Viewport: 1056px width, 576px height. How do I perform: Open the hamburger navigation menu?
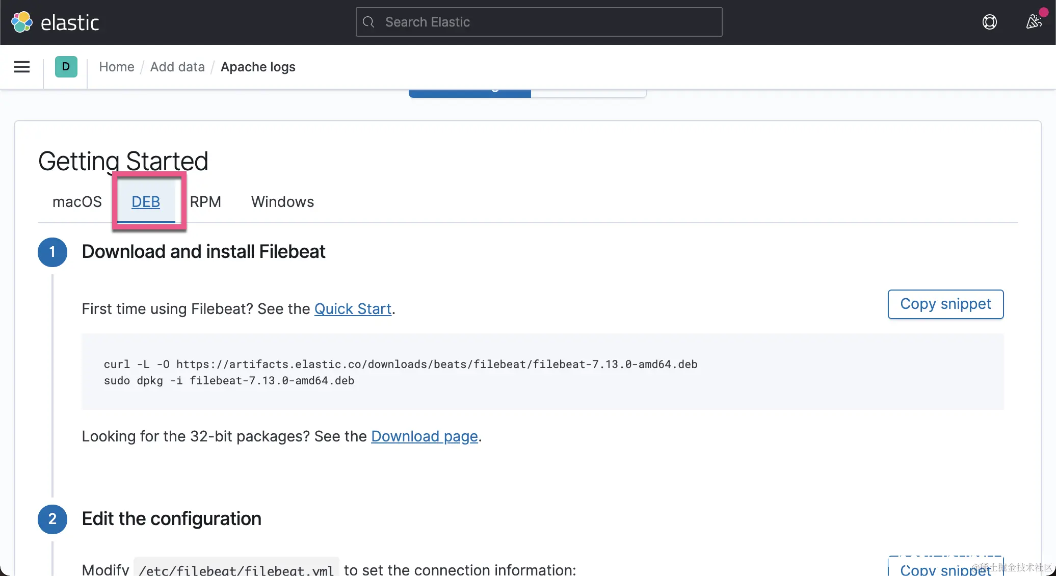(22, 67)
